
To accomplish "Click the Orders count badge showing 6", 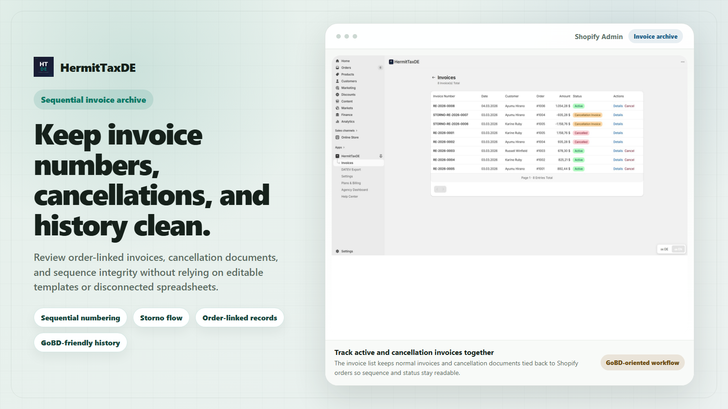I will point(380,68).
